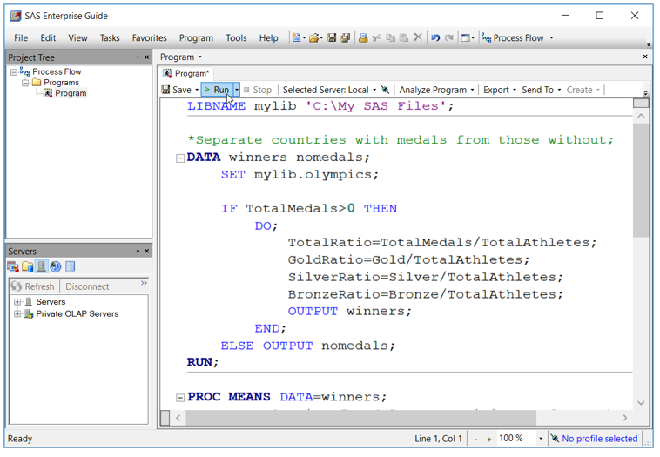Open the Selected Server: Local dropdown
This screenshot has width=660, height=457.
point(330,90)
